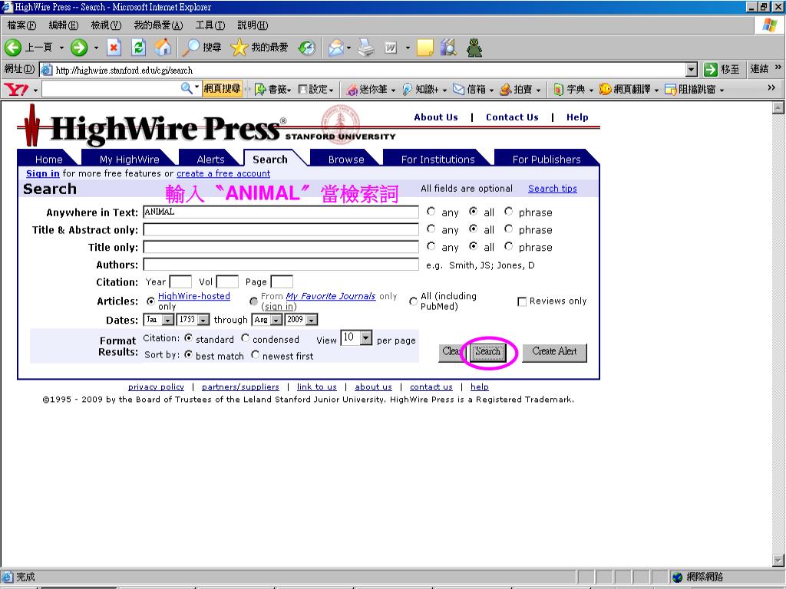
Task: Click the 網頁搜尋 web search button
Action: (222, 89)
